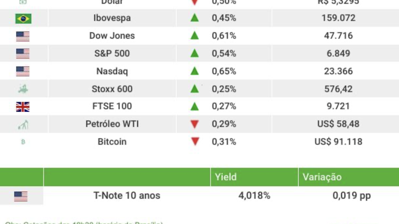Click the green up arrow in the Ibovespa row

point(195,18)
